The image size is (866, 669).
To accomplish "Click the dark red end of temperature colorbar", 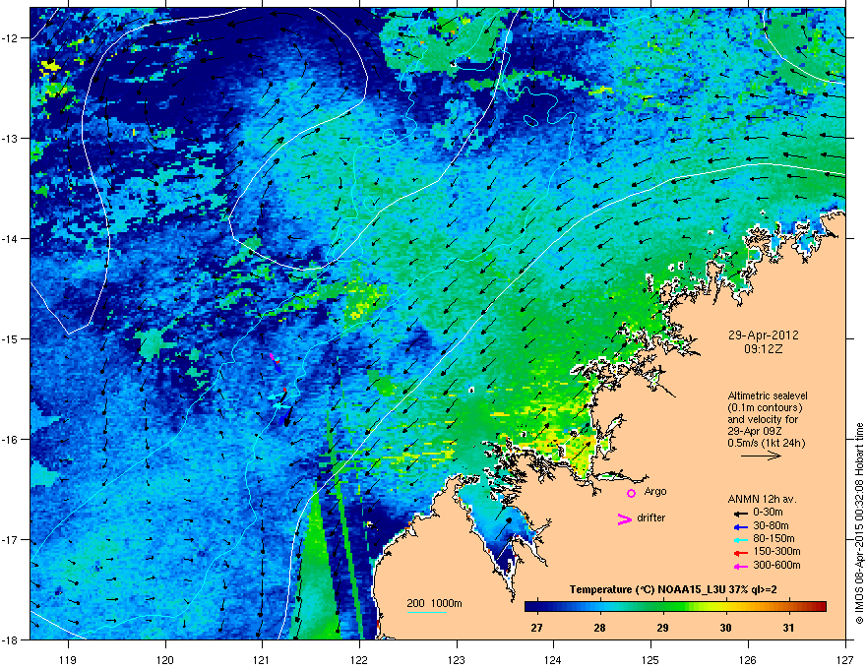I will pos(821,607).
